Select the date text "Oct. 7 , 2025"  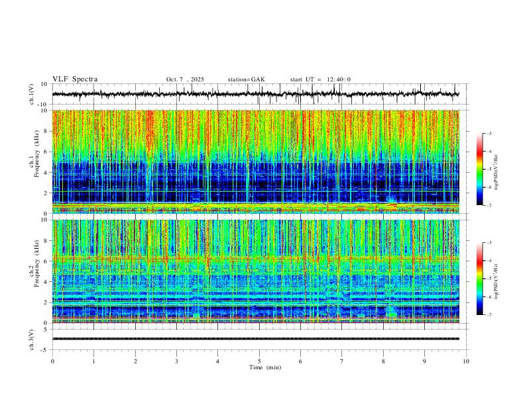tap(185, 79)
